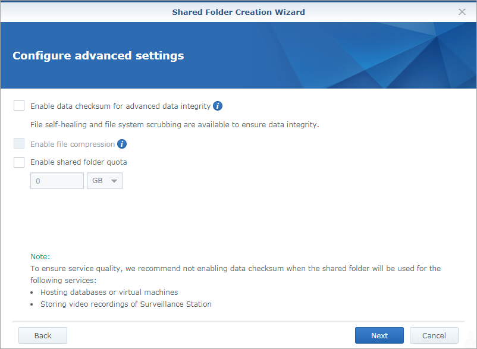Click the 'Enable data checksum for advanced data integrity' label

coord(121,106)
